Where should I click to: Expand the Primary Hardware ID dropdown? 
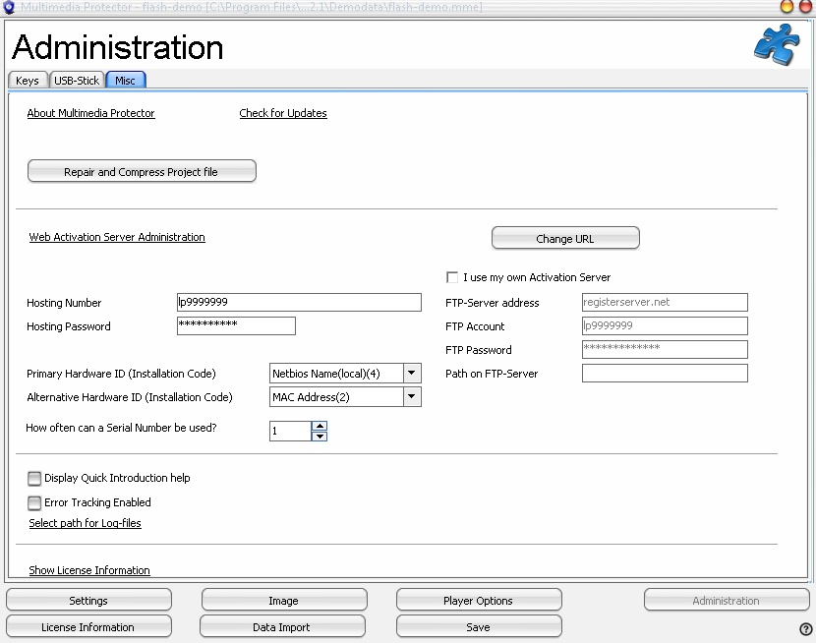[x=412, y=374]
